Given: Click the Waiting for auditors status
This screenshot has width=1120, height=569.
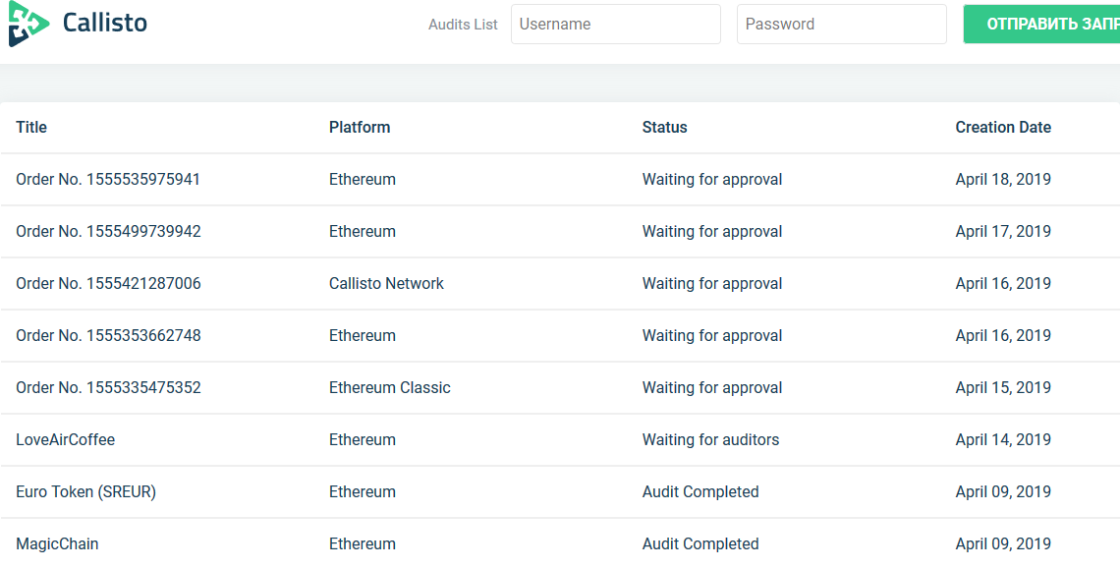Looking at the screenshot, I should (x=710, y=440).
